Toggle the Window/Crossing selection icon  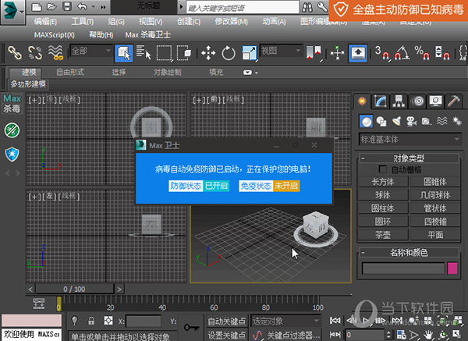point(184,53)
